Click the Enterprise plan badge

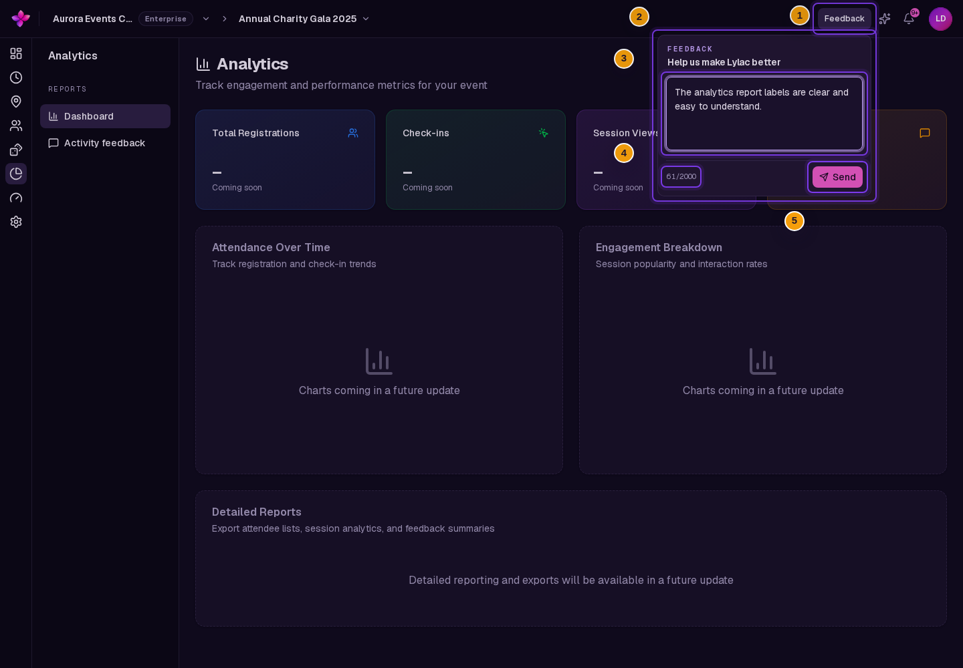point(166,19)
